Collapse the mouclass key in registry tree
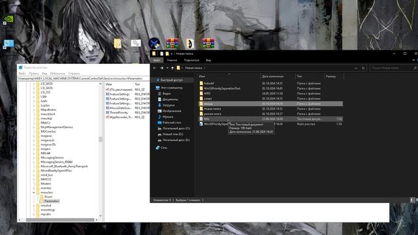This screenshot has height=235, width=418. [x=33, y=193]
